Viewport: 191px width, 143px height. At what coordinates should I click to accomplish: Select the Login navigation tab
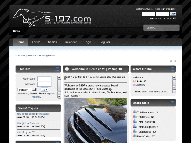(x=88, y=42)
